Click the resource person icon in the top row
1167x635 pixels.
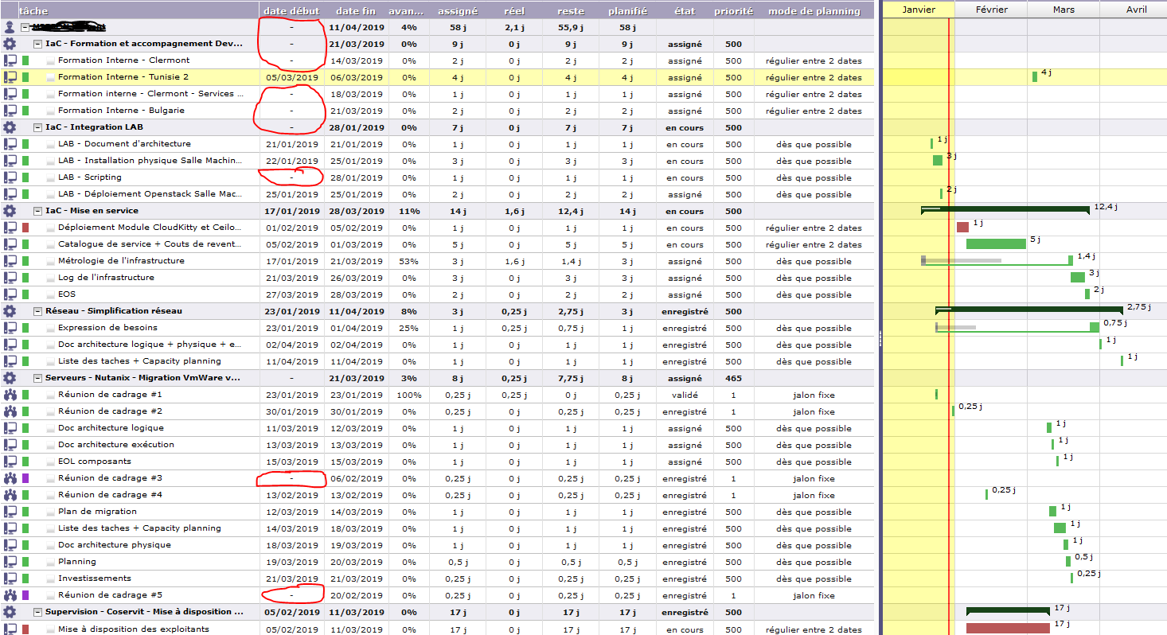coord(10,27)
